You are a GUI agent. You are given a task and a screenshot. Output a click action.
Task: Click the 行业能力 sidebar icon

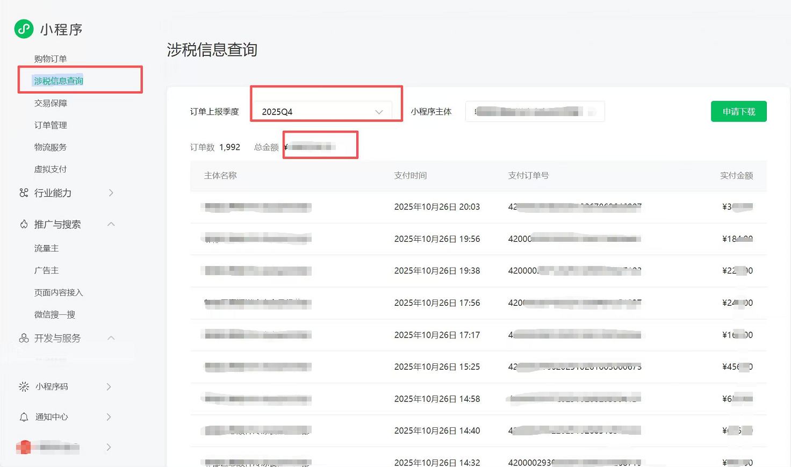click(x=24, y=193)
